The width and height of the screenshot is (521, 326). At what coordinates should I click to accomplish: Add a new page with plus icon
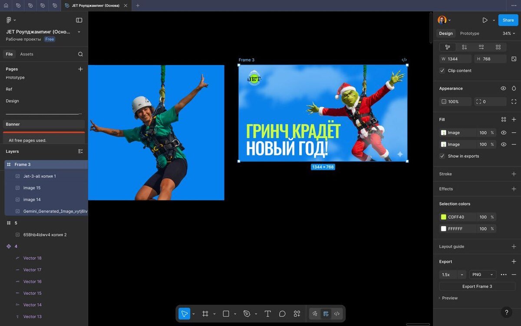click(80, 69)
